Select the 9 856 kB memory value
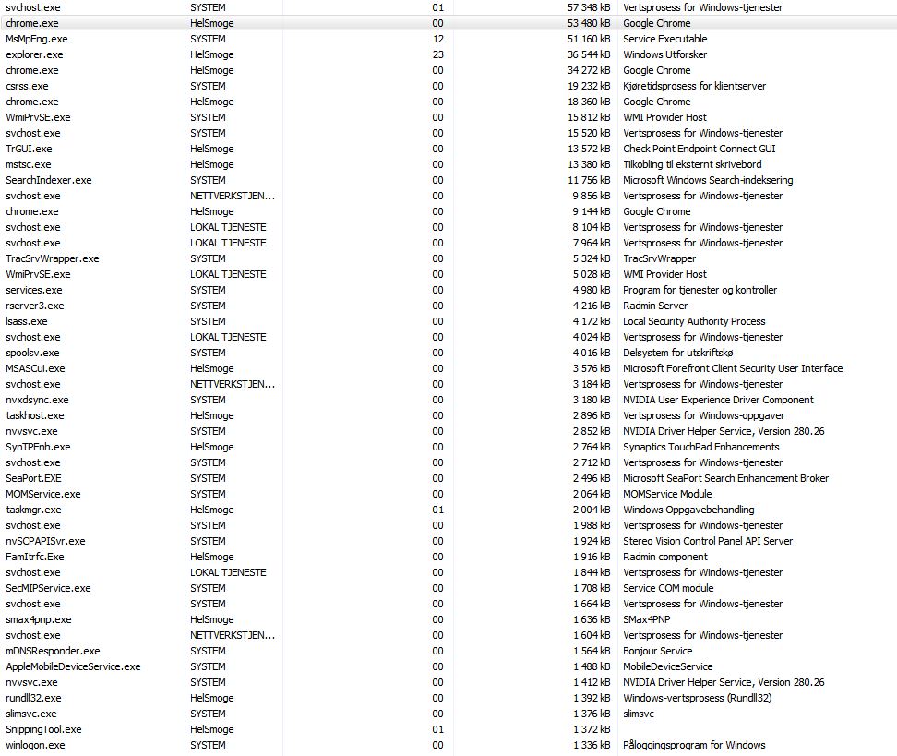Image resolution: width=897 pixels, height=756 pixels. (592, 196)
